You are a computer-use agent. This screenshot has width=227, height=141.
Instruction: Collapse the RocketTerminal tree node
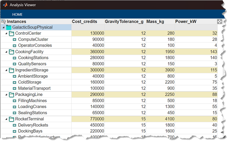click(6, 119)
